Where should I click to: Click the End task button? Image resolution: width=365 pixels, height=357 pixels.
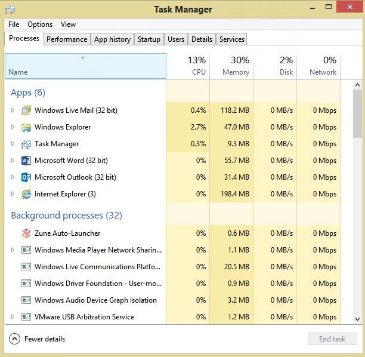[332, 339]
